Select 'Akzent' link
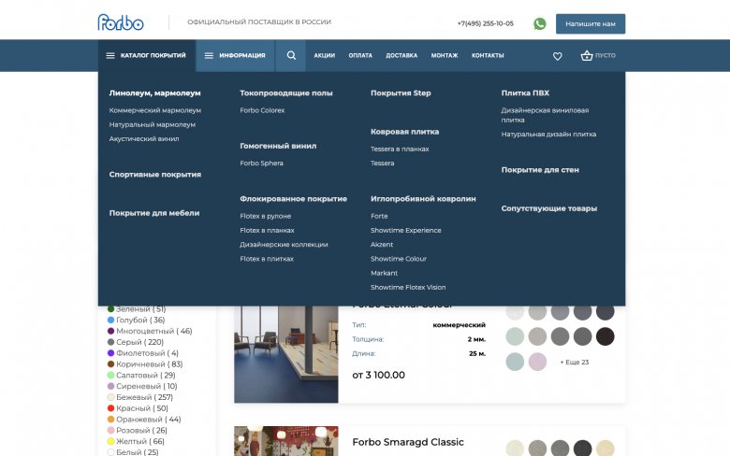 pyautogui.click(x=382, y=245)
